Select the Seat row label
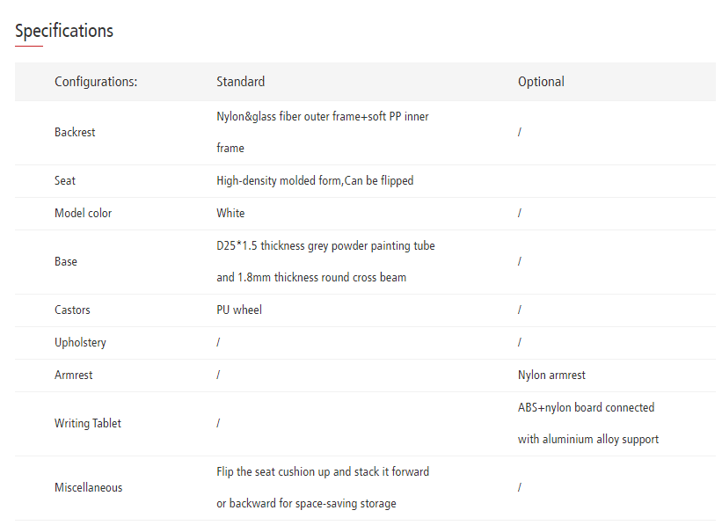Image resolution: width=722 pixels, height=525 pixels. point(65,180)
